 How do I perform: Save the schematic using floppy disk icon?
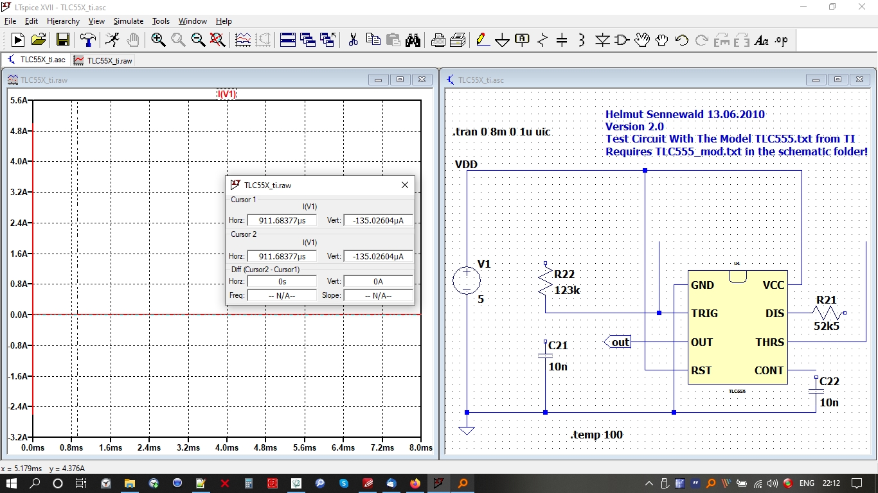(x=63, y=40)
